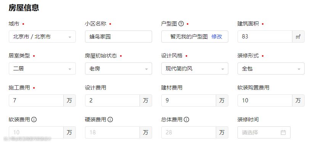Image resolution: width=313 pixels, height=145 pixels.
Task: Click the info icon next to 软装费用
Action: point(34,120)
